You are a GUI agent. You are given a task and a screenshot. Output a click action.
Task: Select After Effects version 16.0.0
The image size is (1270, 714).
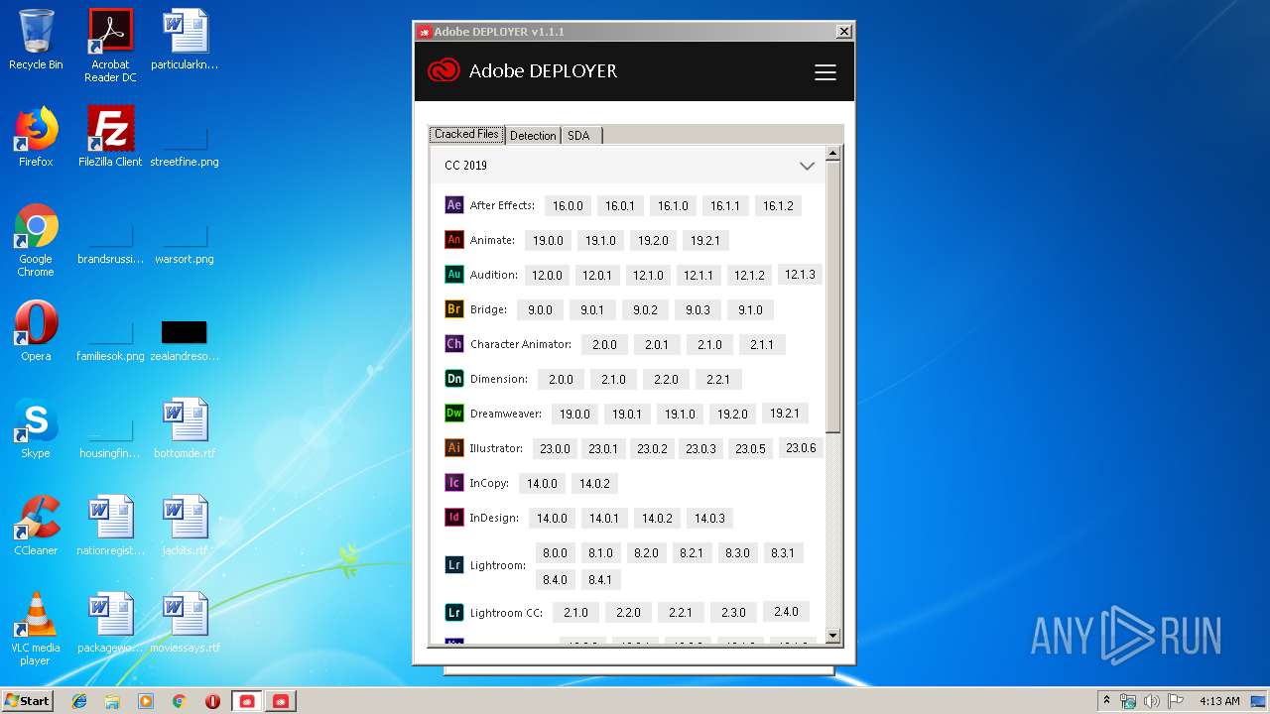pyautogui.click(x=568, y=205)
